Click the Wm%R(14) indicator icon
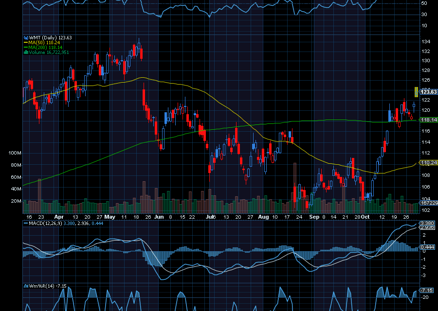 [26, 286]
